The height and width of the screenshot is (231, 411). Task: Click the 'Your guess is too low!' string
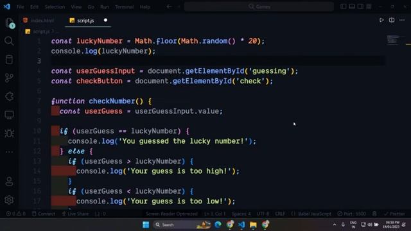pyautogui.click(x=177, y=201)
